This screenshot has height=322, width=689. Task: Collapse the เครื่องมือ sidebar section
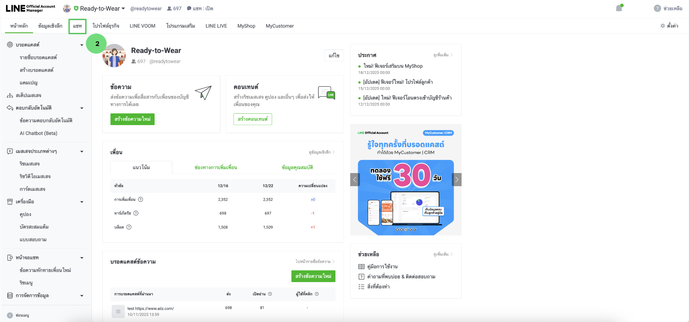82,202
